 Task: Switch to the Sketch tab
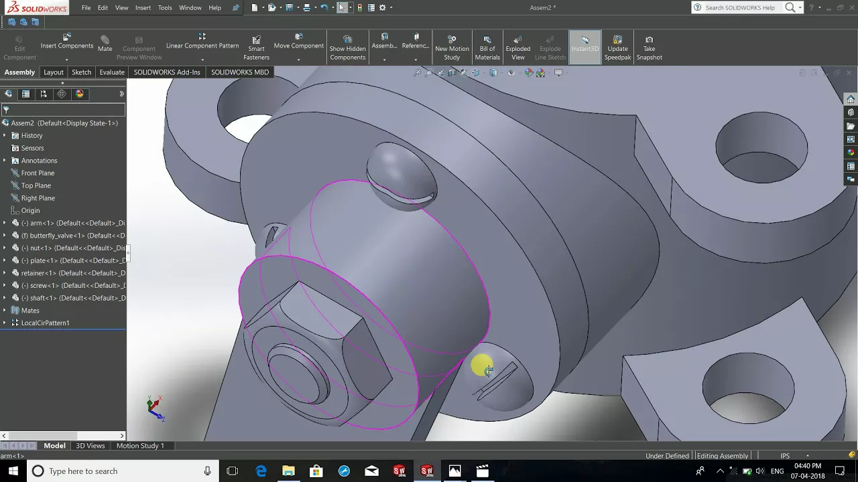[x=81, y=72]
